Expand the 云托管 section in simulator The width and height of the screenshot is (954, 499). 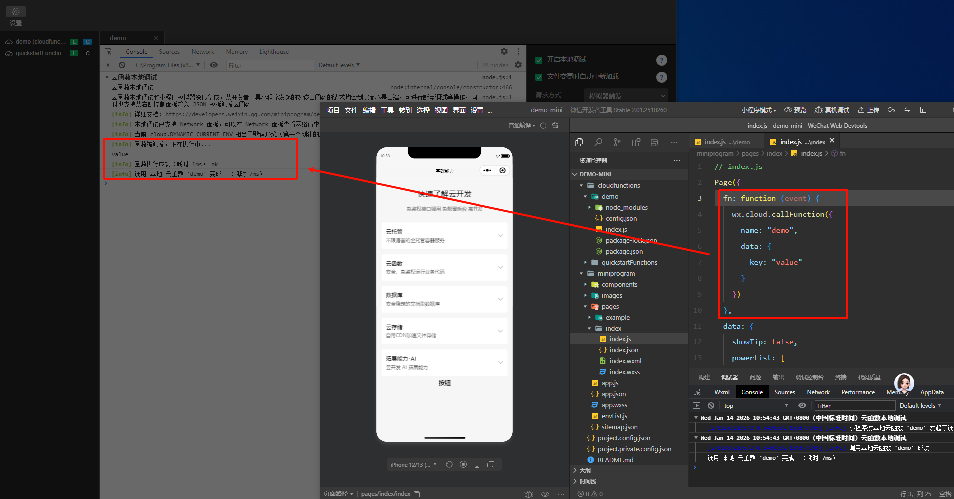click(x=500, y=235)
